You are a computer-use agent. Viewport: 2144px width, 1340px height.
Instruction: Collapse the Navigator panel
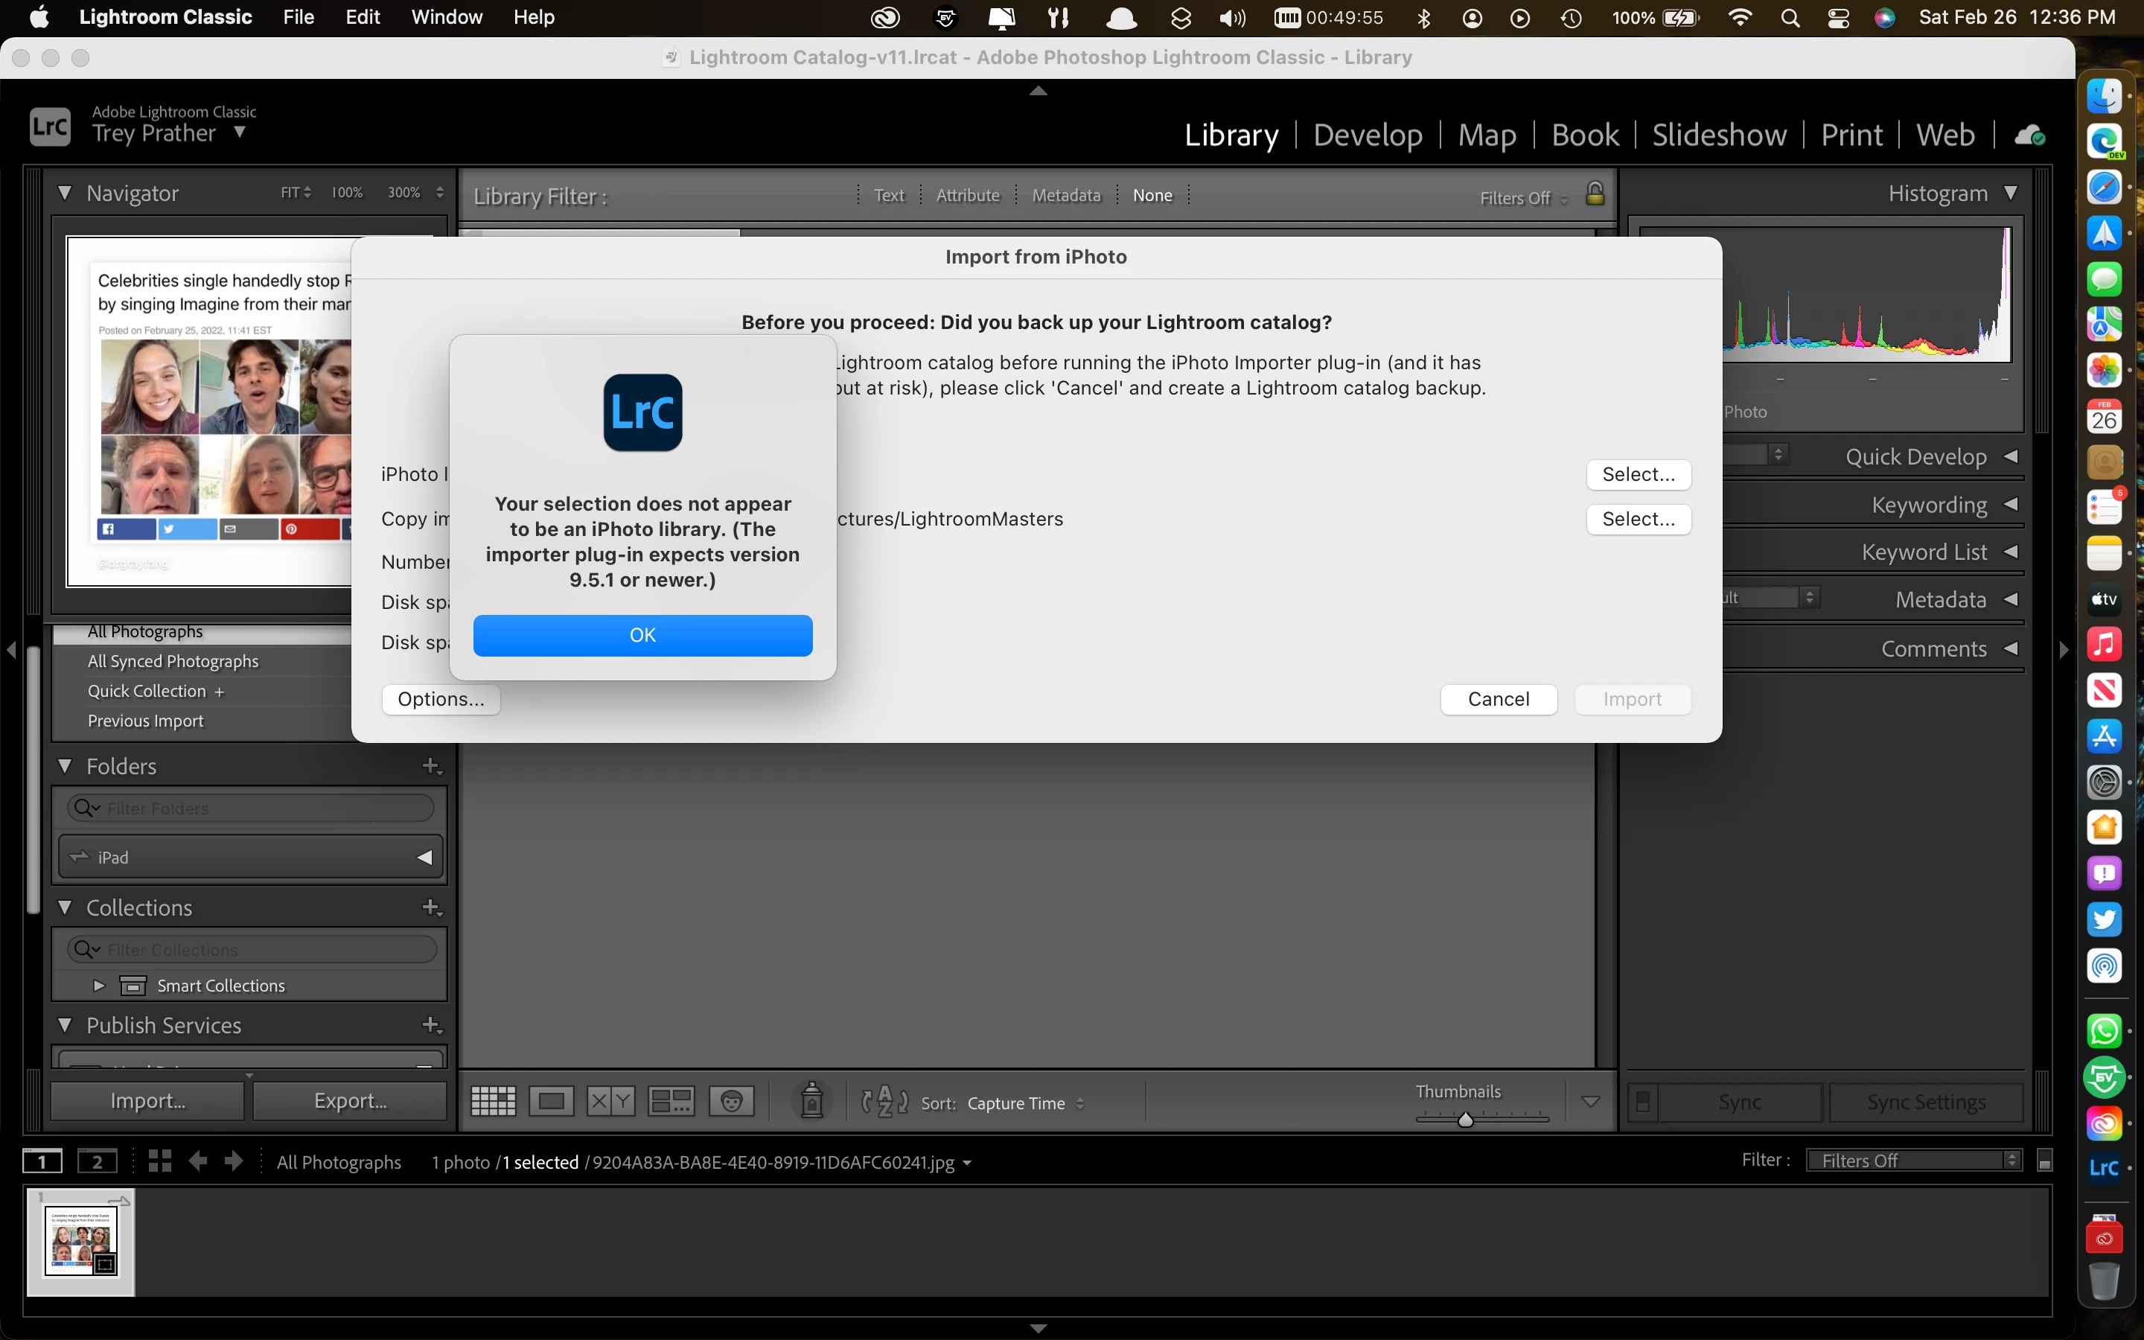[65, 192]
